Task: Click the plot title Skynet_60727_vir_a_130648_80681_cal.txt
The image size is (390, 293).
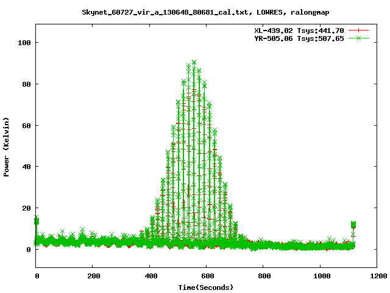Action: pyautogui.click(x=165, y=12)
